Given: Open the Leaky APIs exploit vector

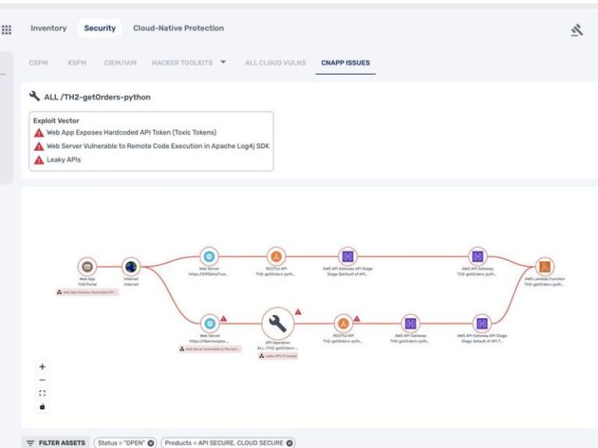Looking at the screenshot, I should (x=64, y=159).
